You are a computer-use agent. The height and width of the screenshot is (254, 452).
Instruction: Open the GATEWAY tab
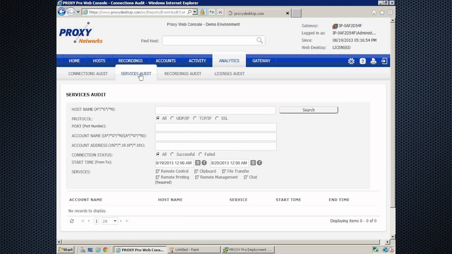point(261,61)
